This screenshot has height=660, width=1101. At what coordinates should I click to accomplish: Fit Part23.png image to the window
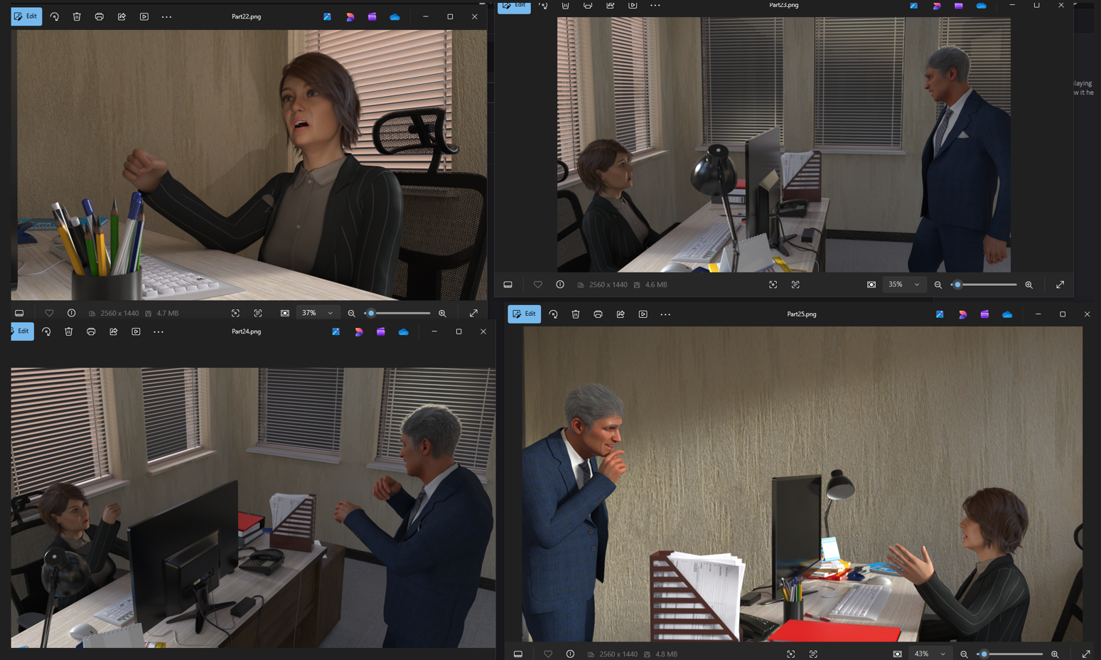coord(871,284)
